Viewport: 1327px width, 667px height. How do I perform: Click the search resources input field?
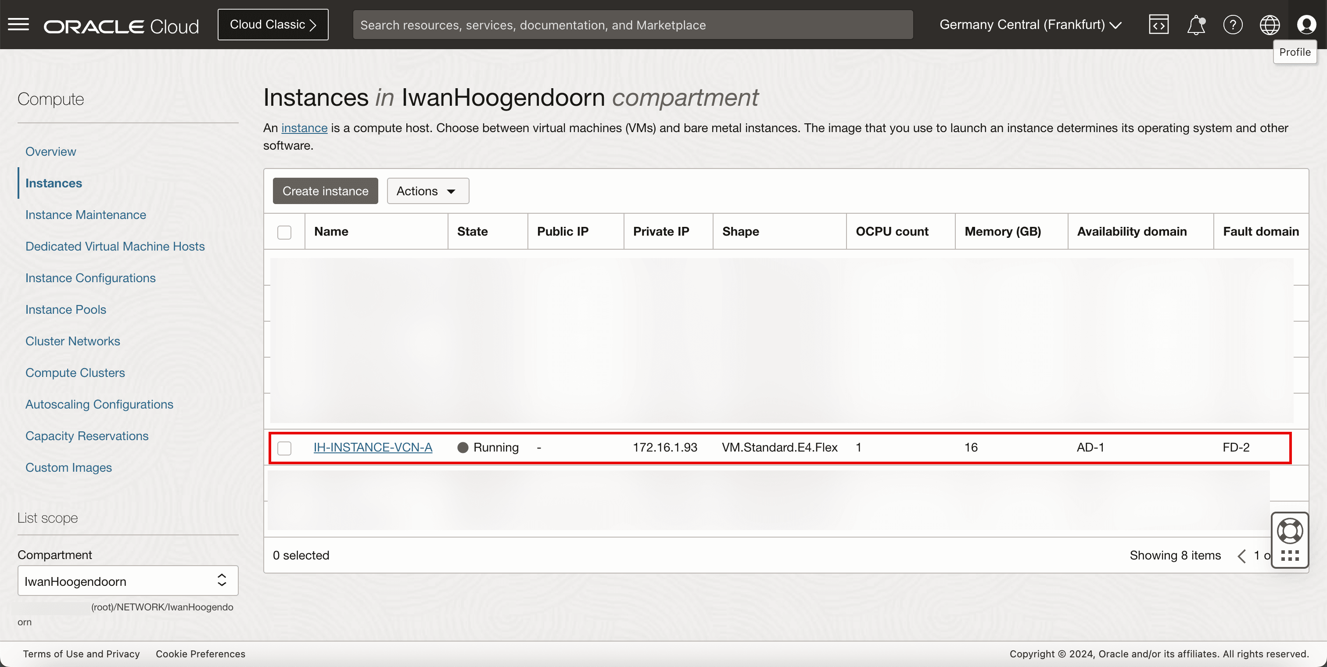tap(633, 25)
